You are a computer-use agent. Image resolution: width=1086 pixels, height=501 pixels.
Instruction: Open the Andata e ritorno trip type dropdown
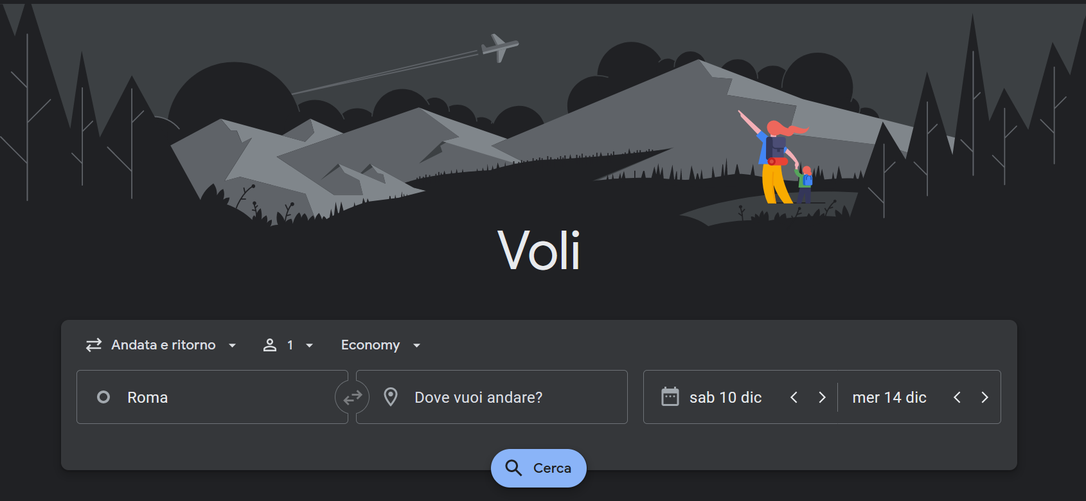coord(161,345)
